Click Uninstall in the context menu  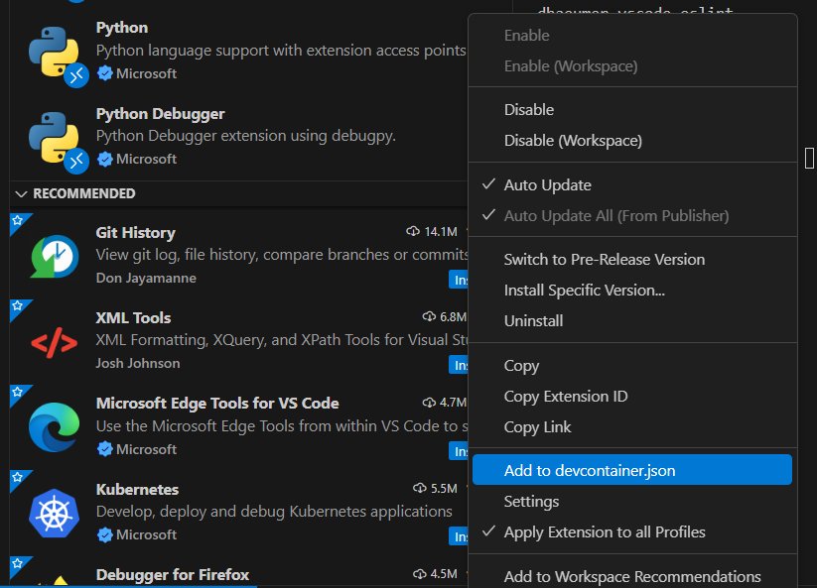tap(533, 321)
